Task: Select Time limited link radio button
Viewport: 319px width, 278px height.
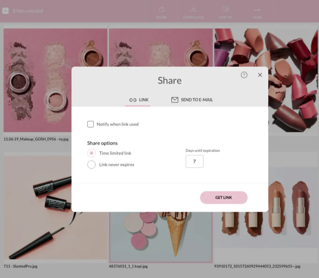Action: pos(91,153)
